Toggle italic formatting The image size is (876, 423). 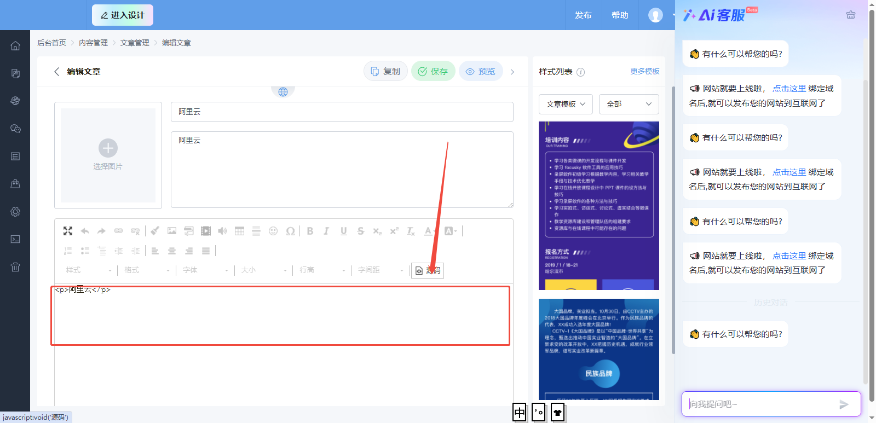[326, 231]
